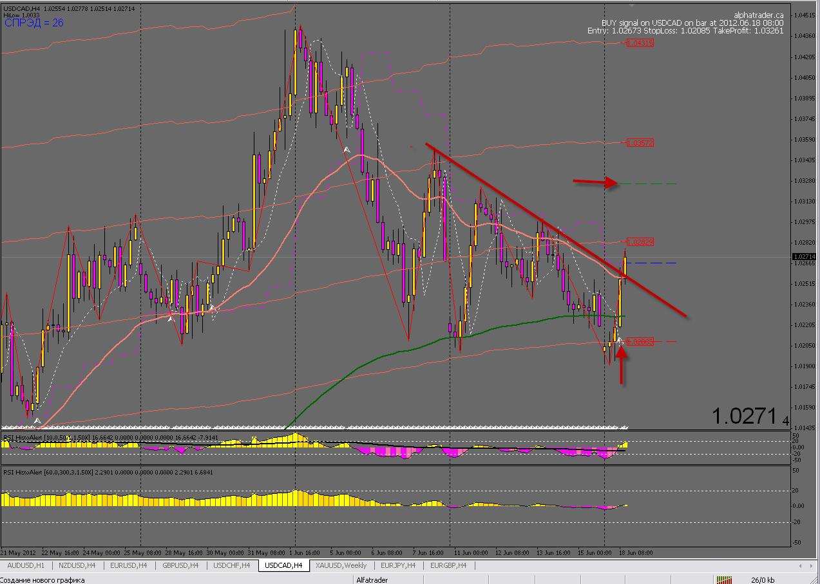This screenshot has width=820, height=584.
Task: Click the tab-strip scroll right arrow
Action: click(x=812, y=565)
